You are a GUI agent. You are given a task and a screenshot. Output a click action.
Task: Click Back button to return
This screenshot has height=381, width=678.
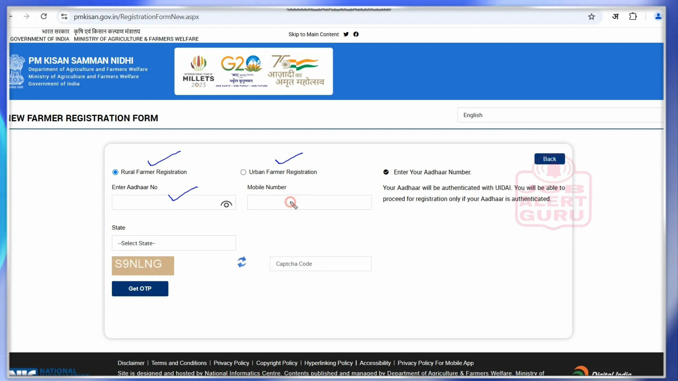[x=549, y=159]
